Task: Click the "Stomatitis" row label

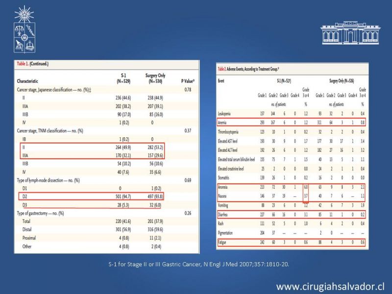Action: 223,178
